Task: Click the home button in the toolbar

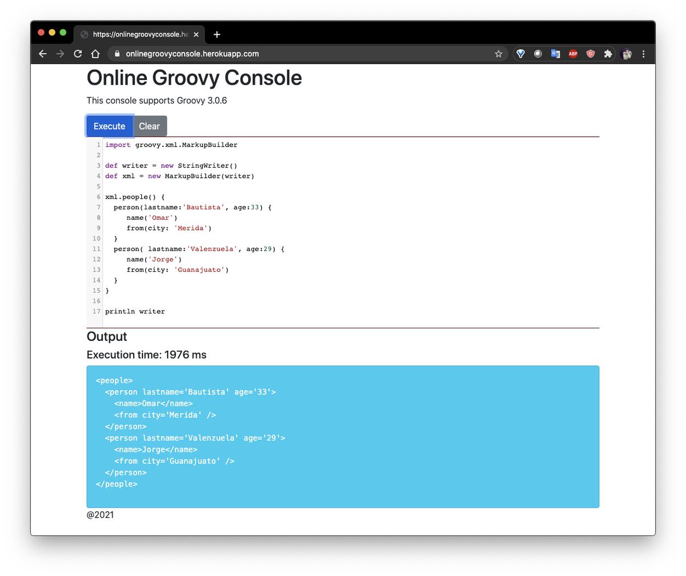Action: [95, 53]
